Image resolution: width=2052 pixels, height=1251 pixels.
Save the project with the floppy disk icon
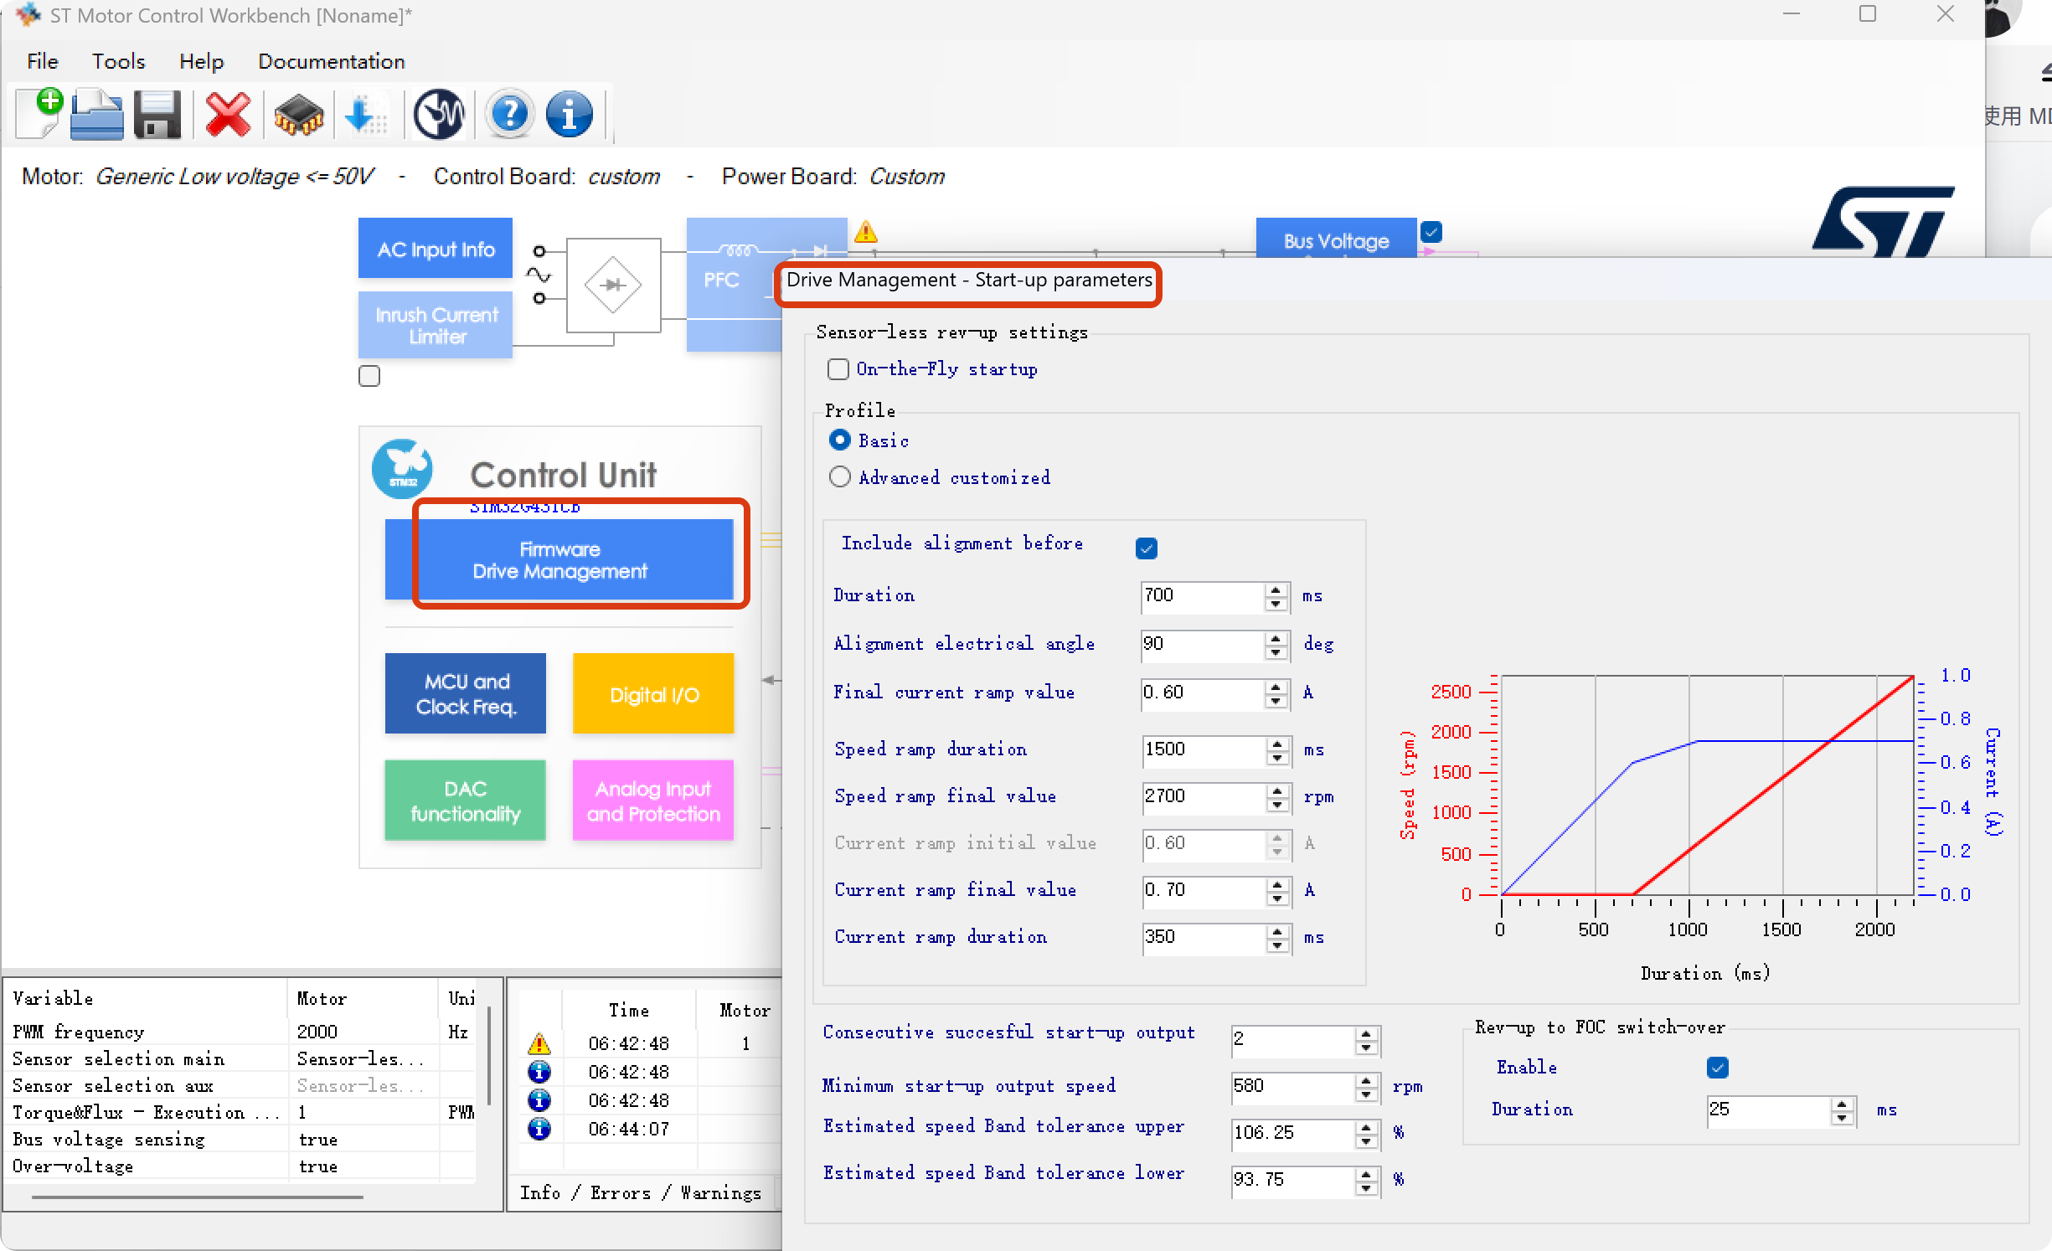coord(157,114)
